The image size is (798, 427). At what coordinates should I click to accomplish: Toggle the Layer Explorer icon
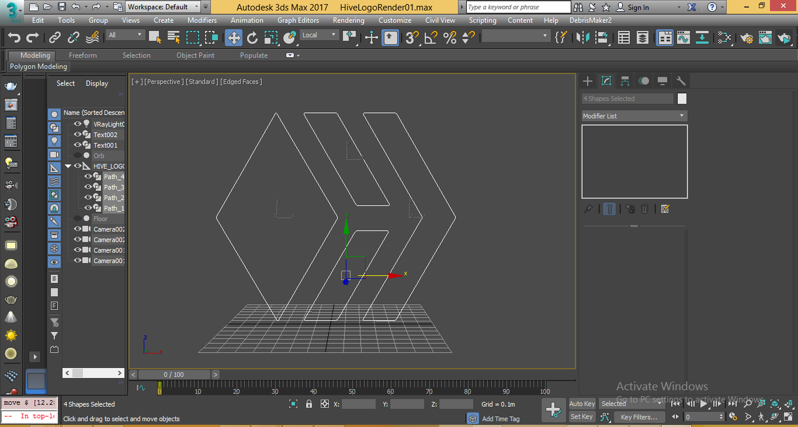[643, 38]
